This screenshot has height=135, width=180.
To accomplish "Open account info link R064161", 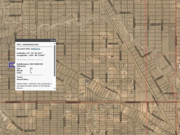I will pyautogui.click(x=36, y=49).
